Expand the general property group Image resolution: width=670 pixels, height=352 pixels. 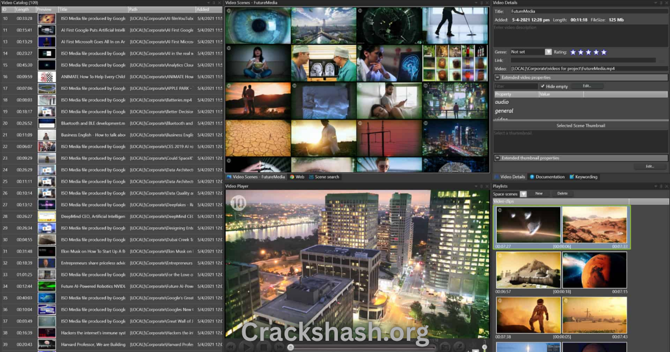[x=504, y=111]
